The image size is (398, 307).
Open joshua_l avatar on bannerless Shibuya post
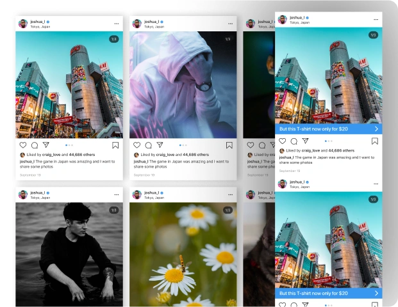coord(23,24)
